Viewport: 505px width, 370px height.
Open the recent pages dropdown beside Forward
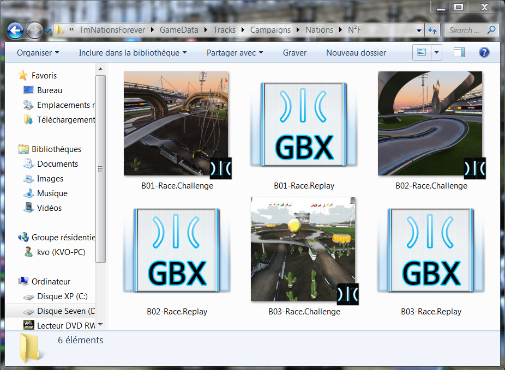click(x=48, y=31)
